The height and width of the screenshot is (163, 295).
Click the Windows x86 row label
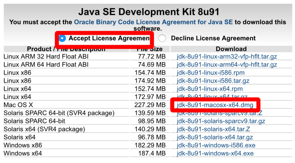click(23, 145)
